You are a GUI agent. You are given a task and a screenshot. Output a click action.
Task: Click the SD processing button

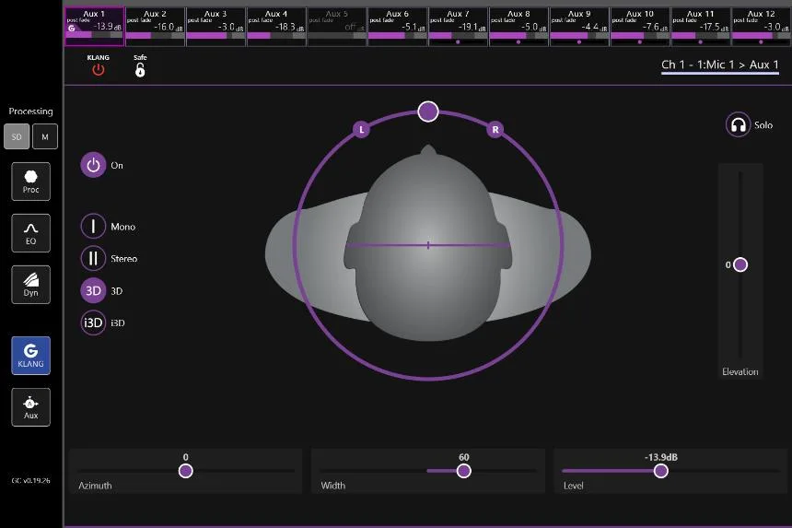click(17, 136)
